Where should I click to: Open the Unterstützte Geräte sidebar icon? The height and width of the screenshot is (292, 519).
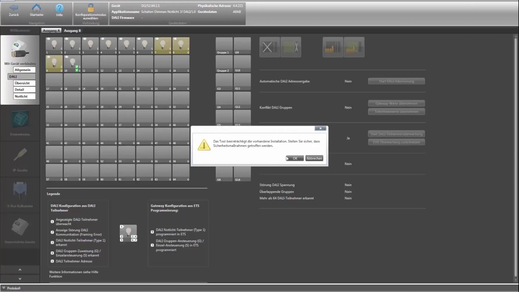point(19,226)
